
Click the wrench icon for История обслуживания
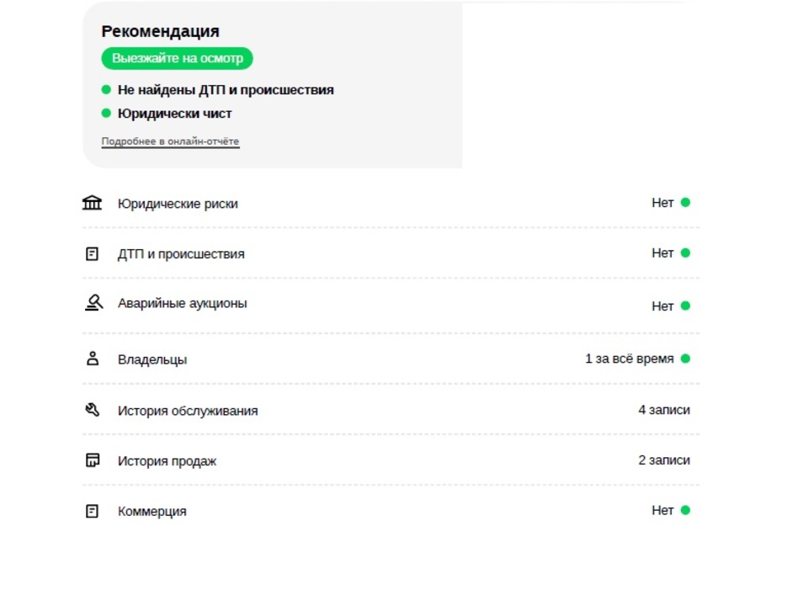click(x=93, y=410)
